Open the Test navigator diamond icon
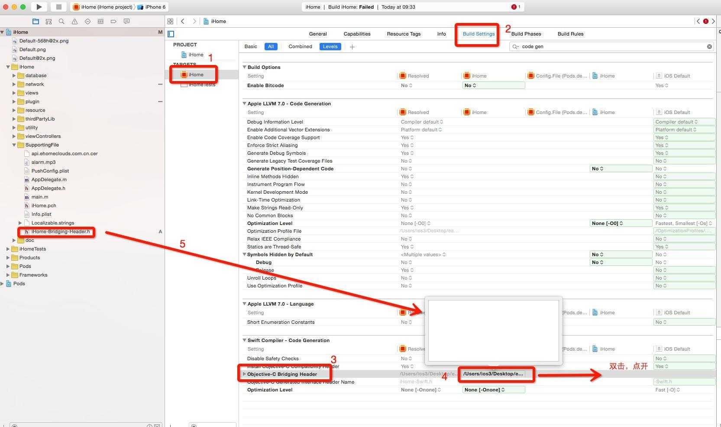Screen dimensions: 721x427 click(87, 21)
